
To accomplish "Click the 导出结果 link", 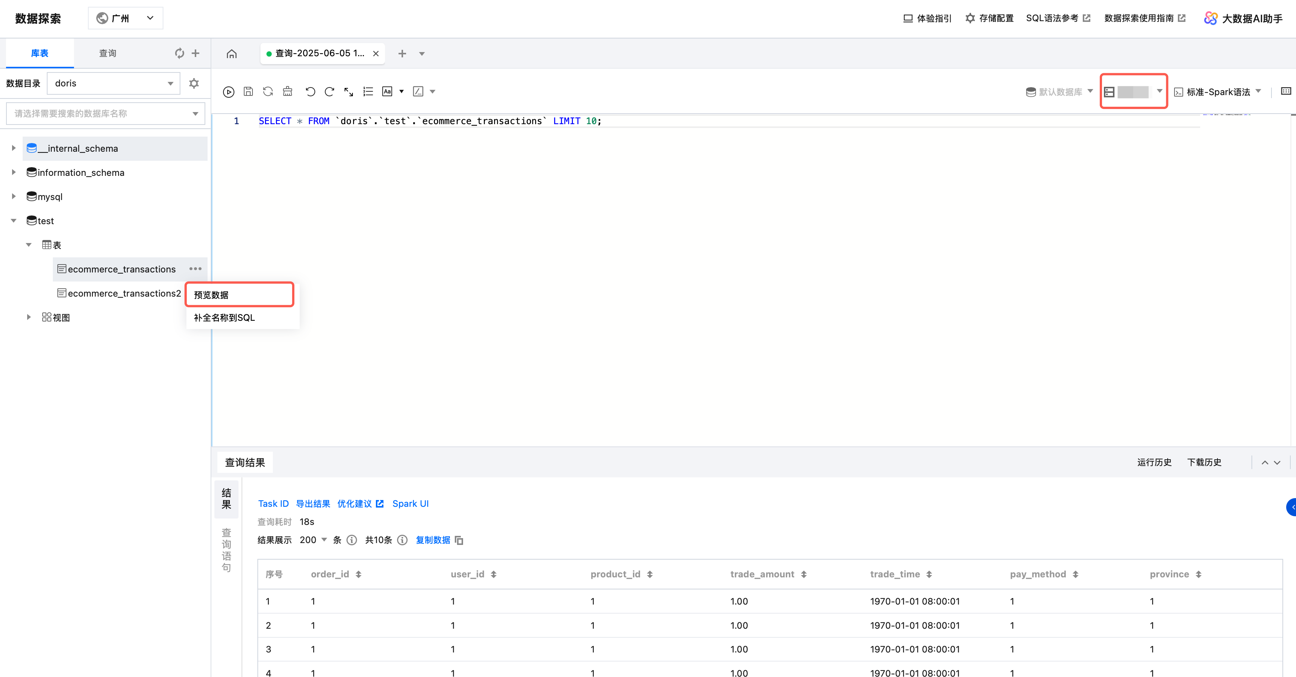I will coord(312,503).
